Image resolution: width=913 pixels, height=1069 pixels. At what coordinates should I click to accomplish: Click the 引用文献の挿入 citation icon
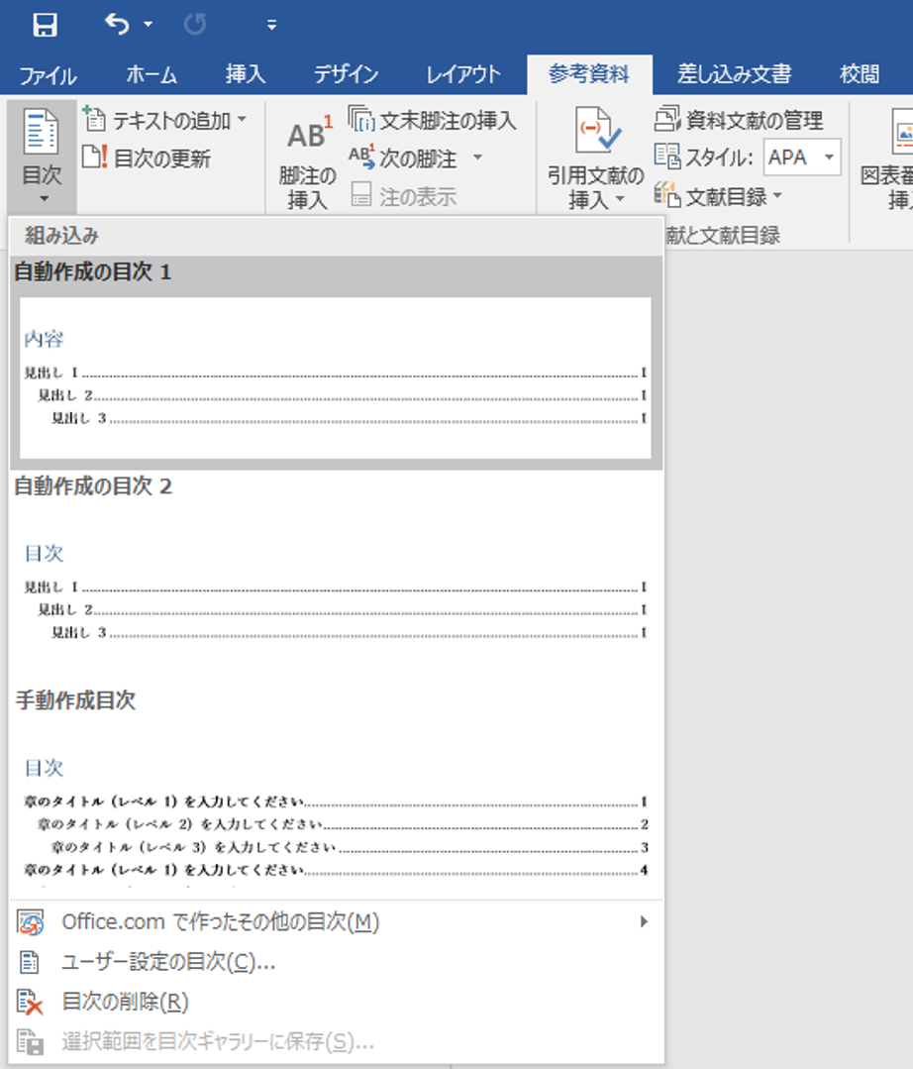[x=596, y=133]
